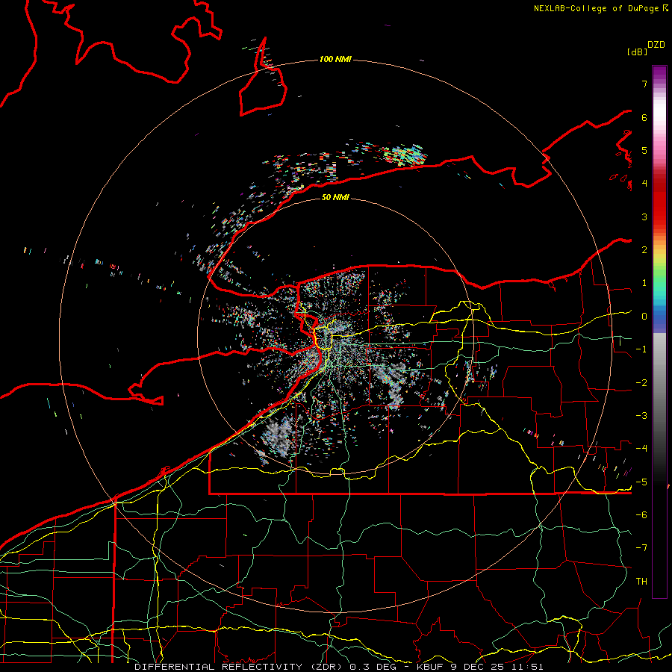Click the 50 NMI range ring label

tap(335, 197)
